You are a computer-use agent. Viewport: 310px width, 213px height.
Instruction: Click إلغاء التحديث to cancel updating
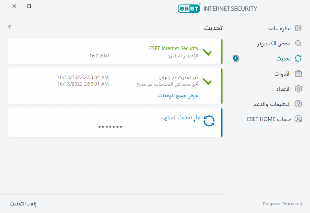pos(23,204)
